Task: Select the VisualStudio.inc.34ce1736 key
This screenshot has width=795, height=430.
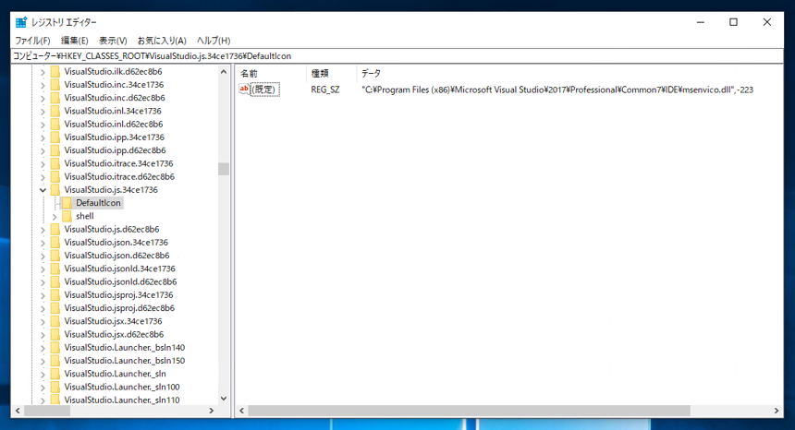Action: 114,85
